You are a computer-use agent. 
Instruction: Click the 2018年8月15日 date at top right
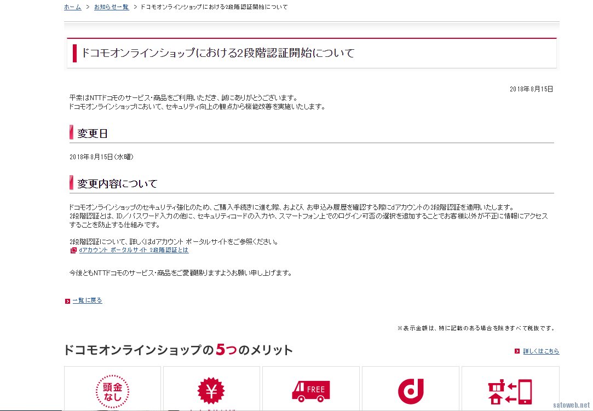click(x=531, y=89)
